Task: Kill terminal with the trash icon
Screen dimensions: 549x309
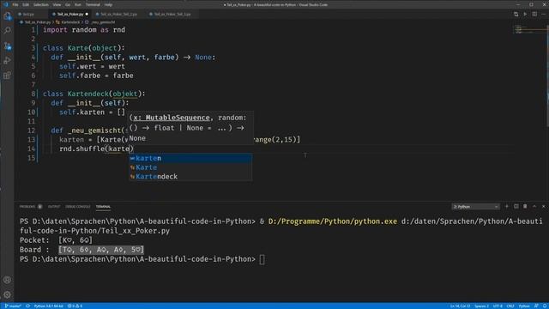Action: pyautogui.click(x=525, y=207)
